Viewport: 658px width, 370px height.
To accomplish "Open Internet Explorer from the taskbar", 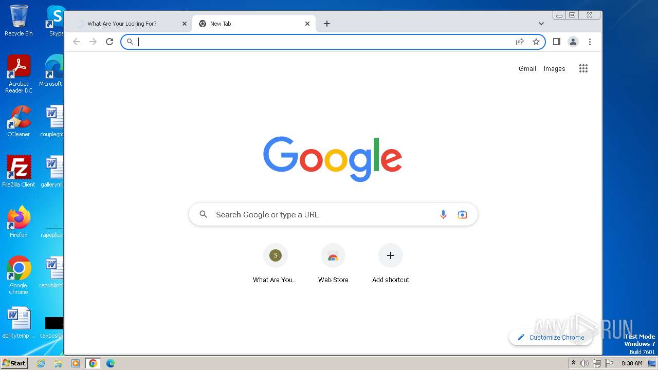I will pos(41,363).
